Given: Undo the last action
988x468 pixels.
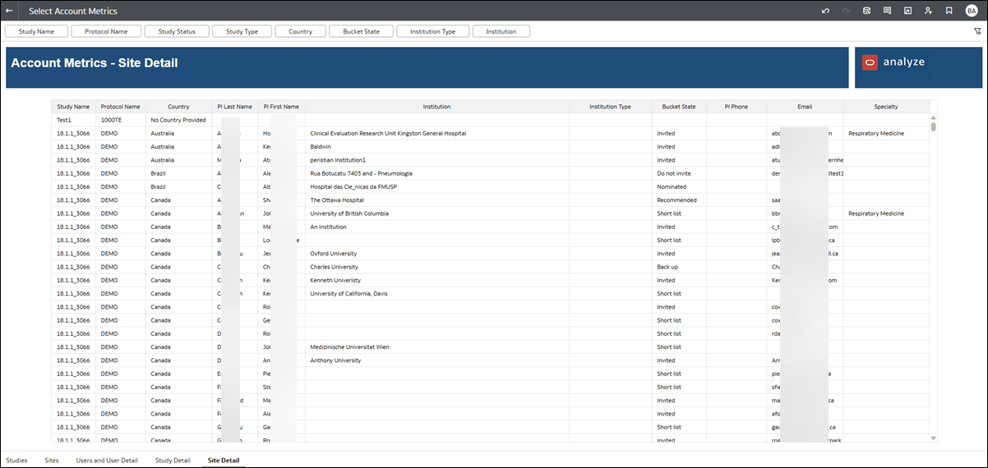Looking at the screenshot, I should coord(825,11).
